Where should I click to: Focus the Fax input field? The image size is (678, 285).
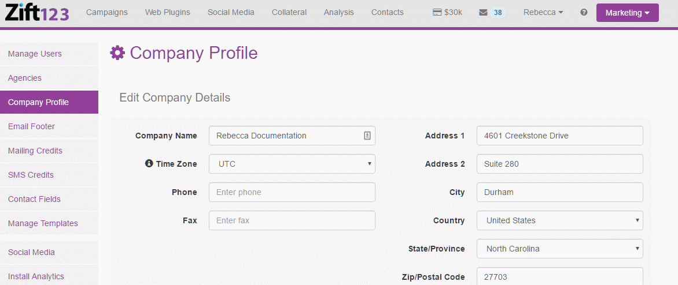click(x=292, y=220)
